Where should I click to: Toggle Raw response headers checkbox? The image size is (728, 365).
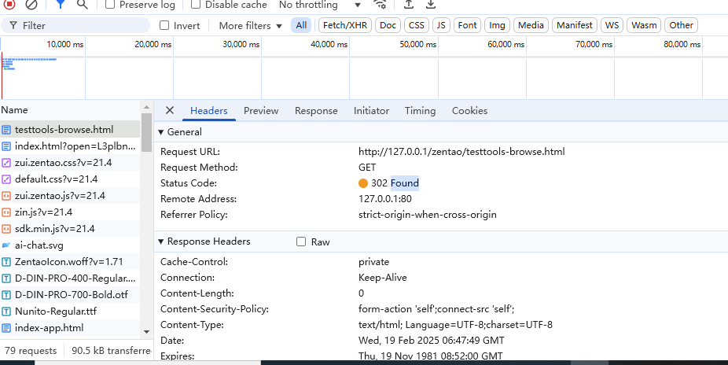click(301, 241)
